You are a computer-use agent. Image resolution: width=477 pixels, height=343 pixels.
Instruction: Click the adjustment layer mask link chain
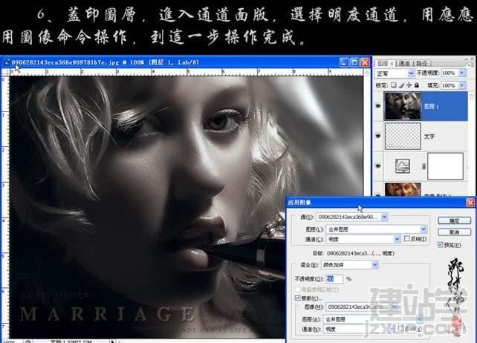click(x=424, y=166)
